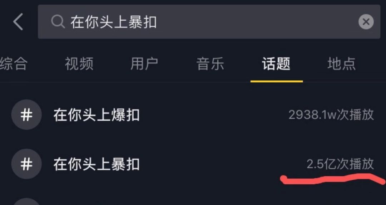
Task: Click the yellow indicator under 话题
Action: click(276, 81)
